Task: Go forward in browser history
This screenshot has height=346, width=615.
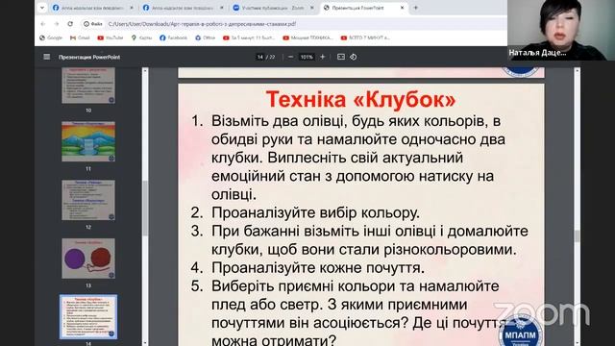Action: tap(57, 24)
